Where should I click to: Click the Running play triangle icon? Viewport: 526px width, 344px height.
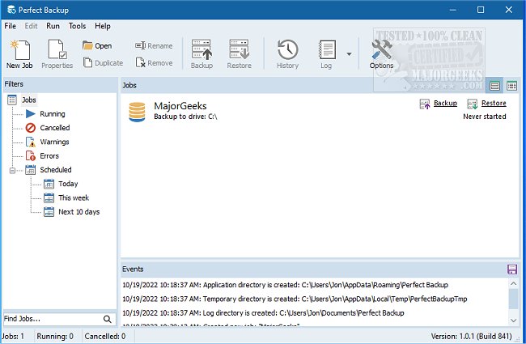point(31,114)
